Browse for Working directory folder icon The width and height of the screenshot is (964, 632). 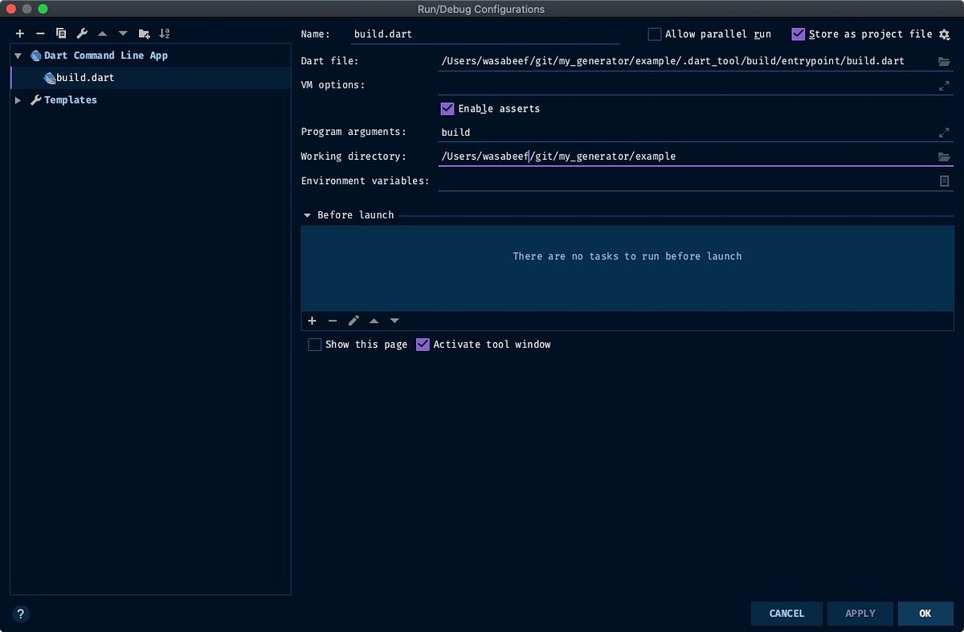click(x=944, y=157)
